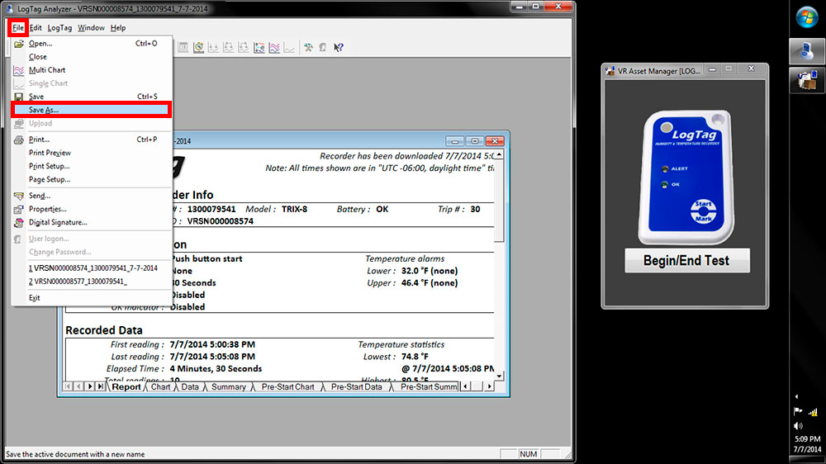Viewport: 826px width, 464px height.
Task: Switch to the Pre-Start Data tab
Action: pos(356,386)
